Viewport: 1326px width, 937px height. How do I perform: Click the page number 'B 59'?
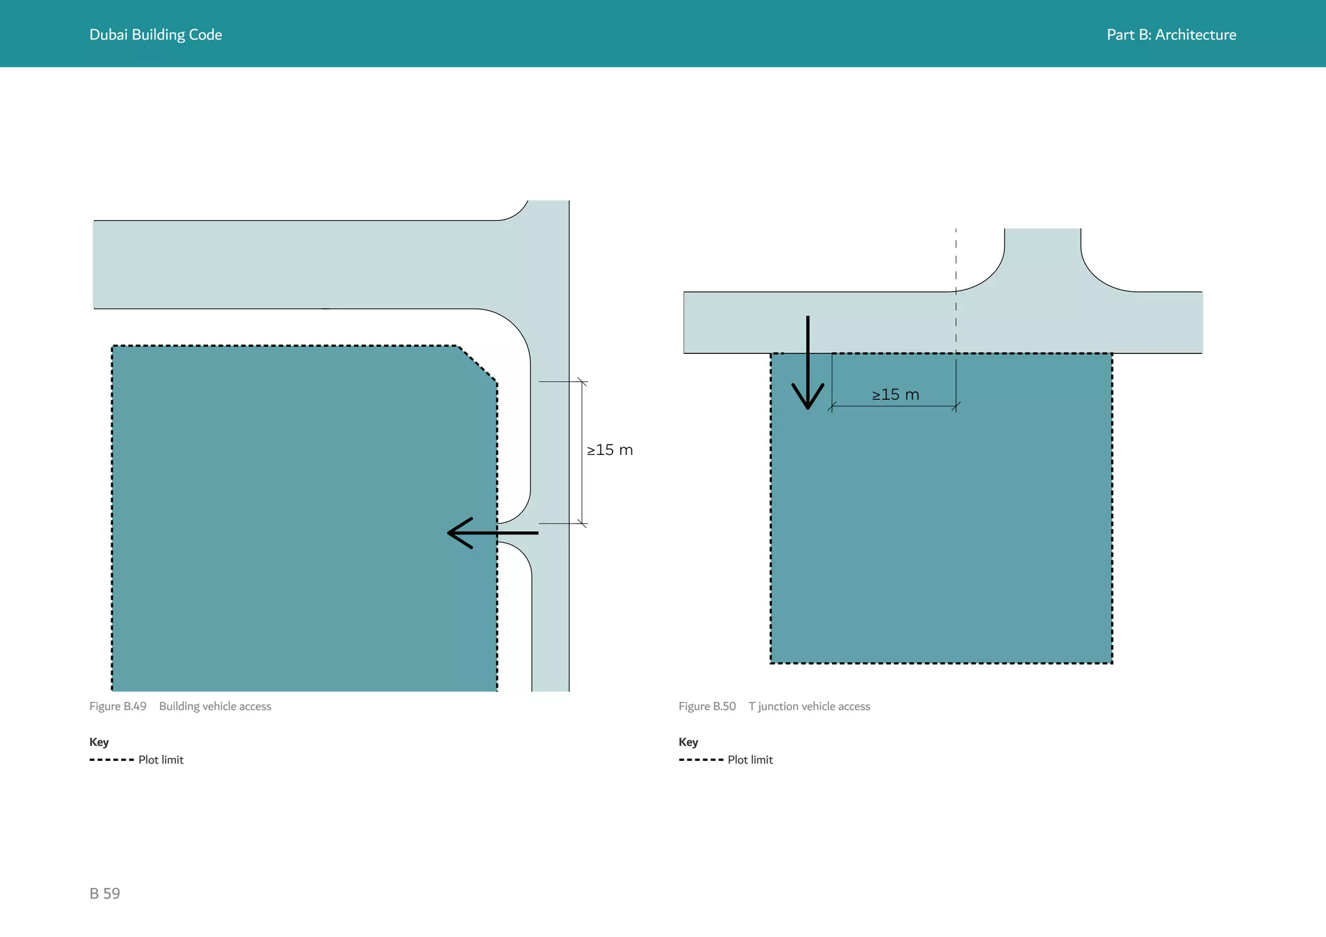(105, 894)
